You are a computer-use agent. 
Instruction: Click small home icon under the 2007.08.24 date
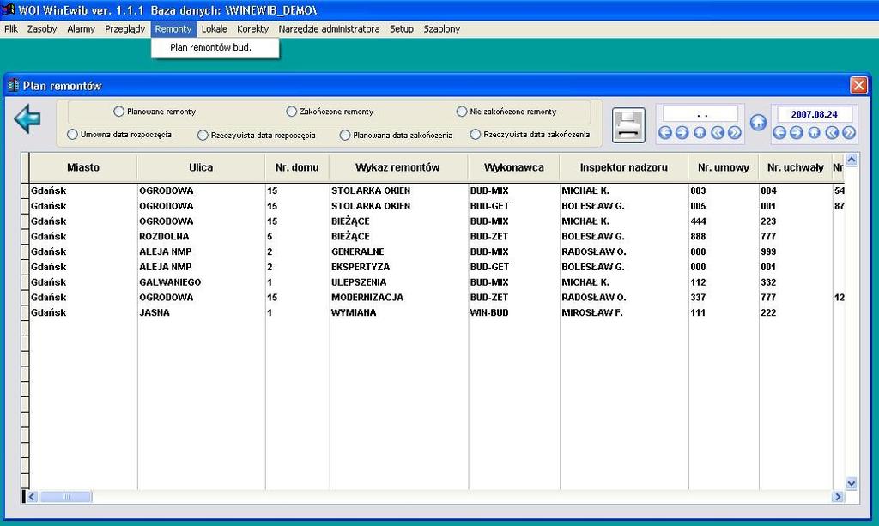814,133
